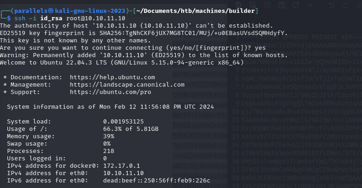
Task: Open the https://landscape.canonical.com link
Action: point(127,85)
